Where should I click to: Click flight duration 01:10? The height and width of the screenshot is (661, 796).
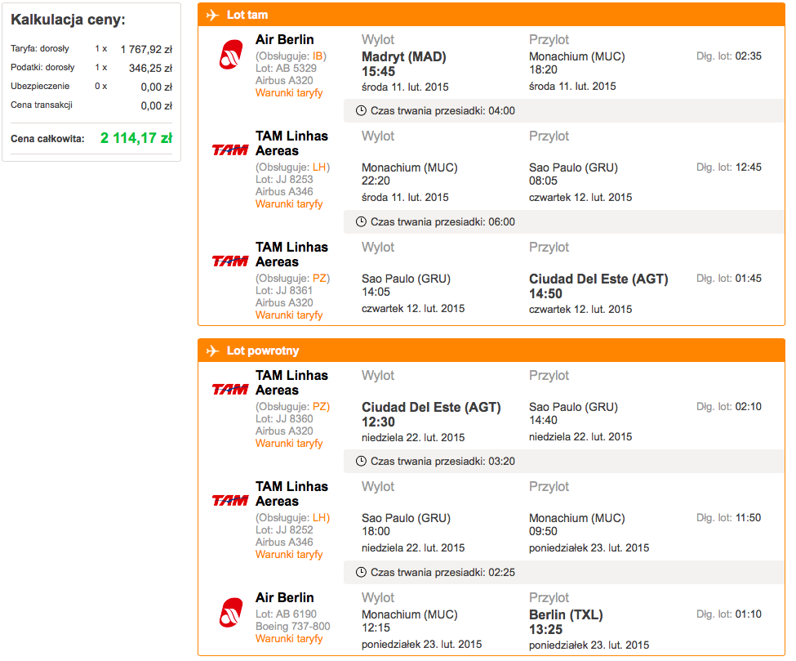pos(749,614)
